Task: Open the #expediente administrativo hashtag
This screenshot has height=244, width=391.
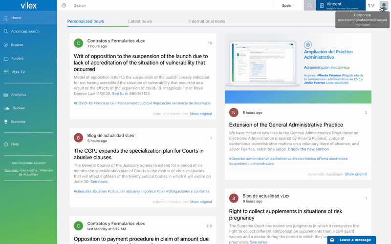Action: (251, 163)
